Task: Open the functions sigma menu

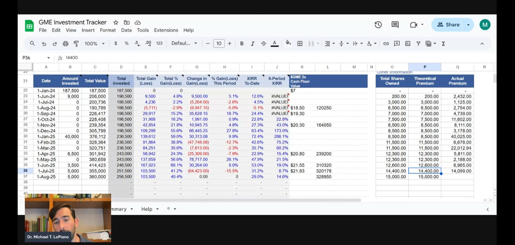Action: click(443, 43)
